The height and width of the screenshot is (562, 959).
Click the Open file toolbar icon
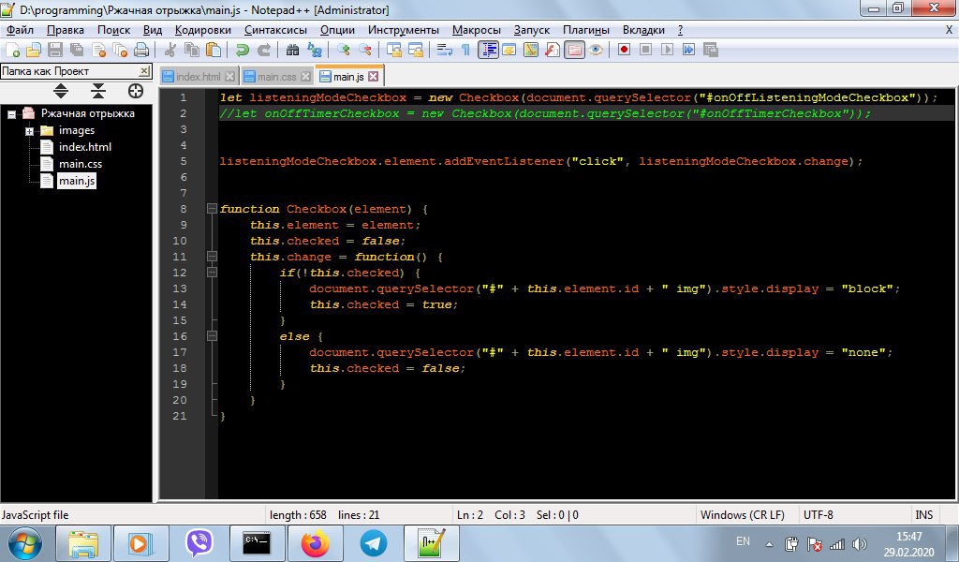coord(34,51)
